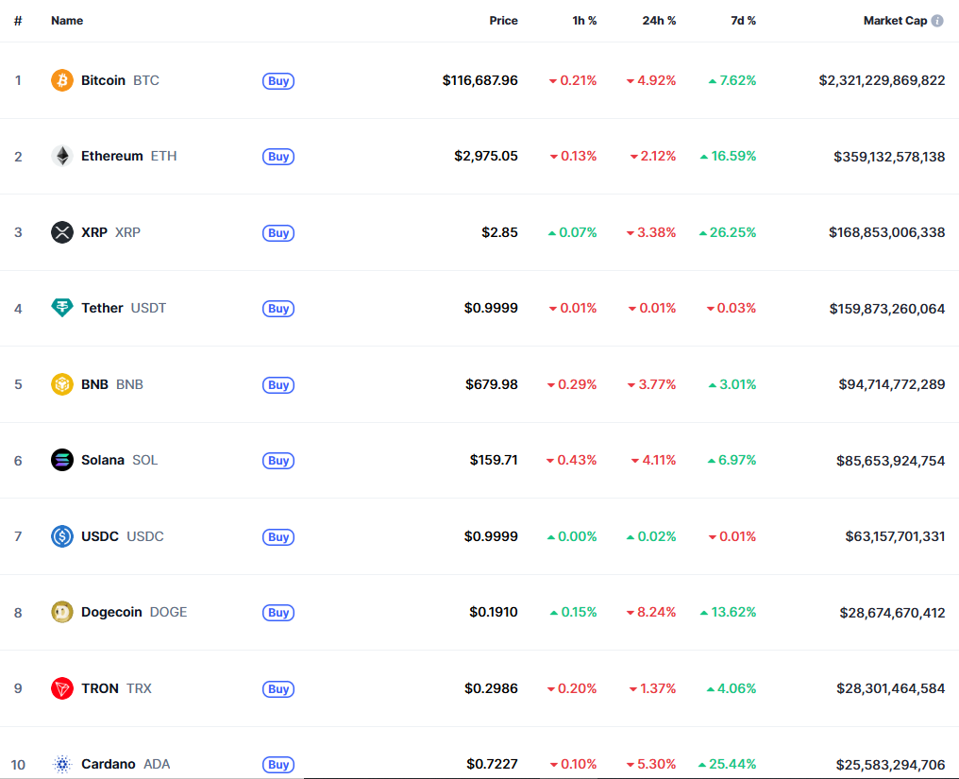Sort by rank using # header
Viewport: 959px width, 779px height.
(18, 21)
